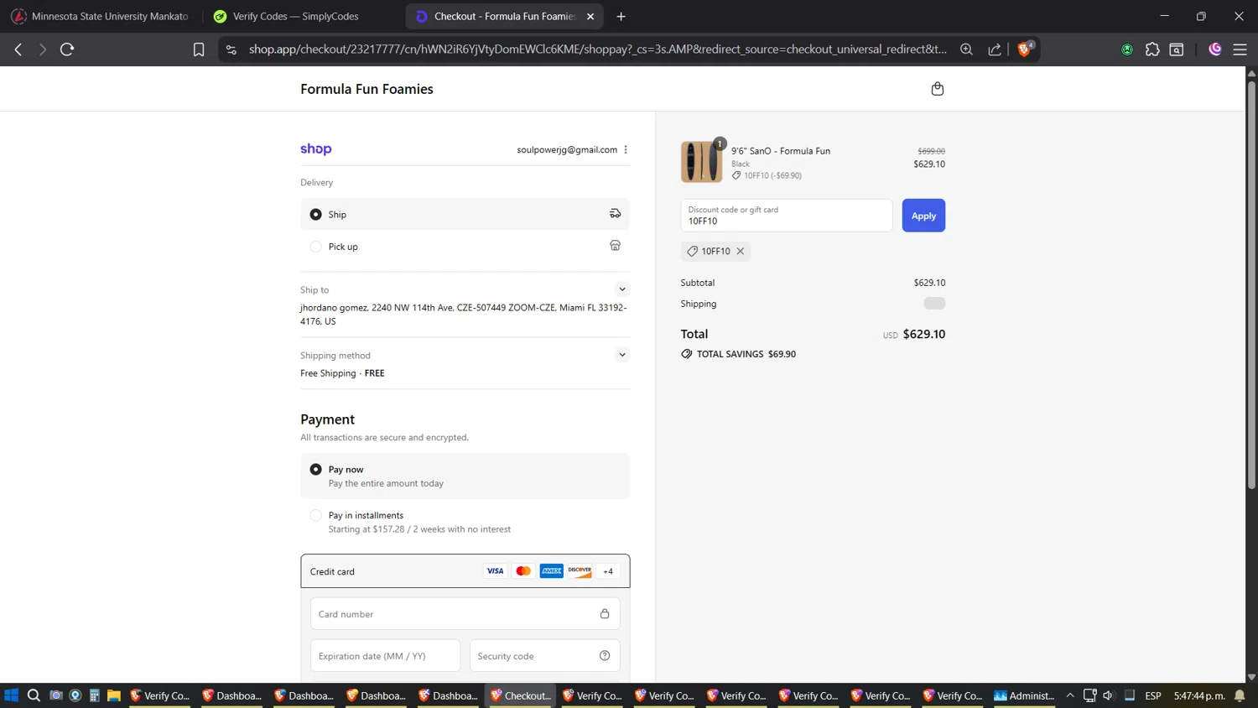Click the Mastercard logo
This screenshot has width=1258, height=708.
click(523, 571)
